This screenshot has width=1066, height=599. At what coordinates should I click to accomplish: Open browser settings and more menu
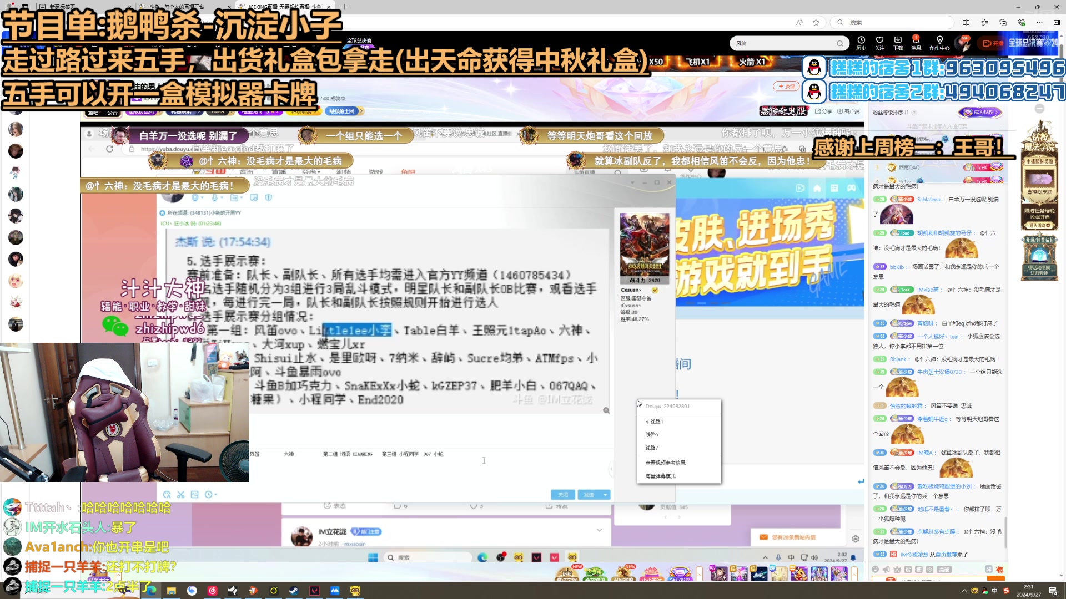tap(1039, 22)
